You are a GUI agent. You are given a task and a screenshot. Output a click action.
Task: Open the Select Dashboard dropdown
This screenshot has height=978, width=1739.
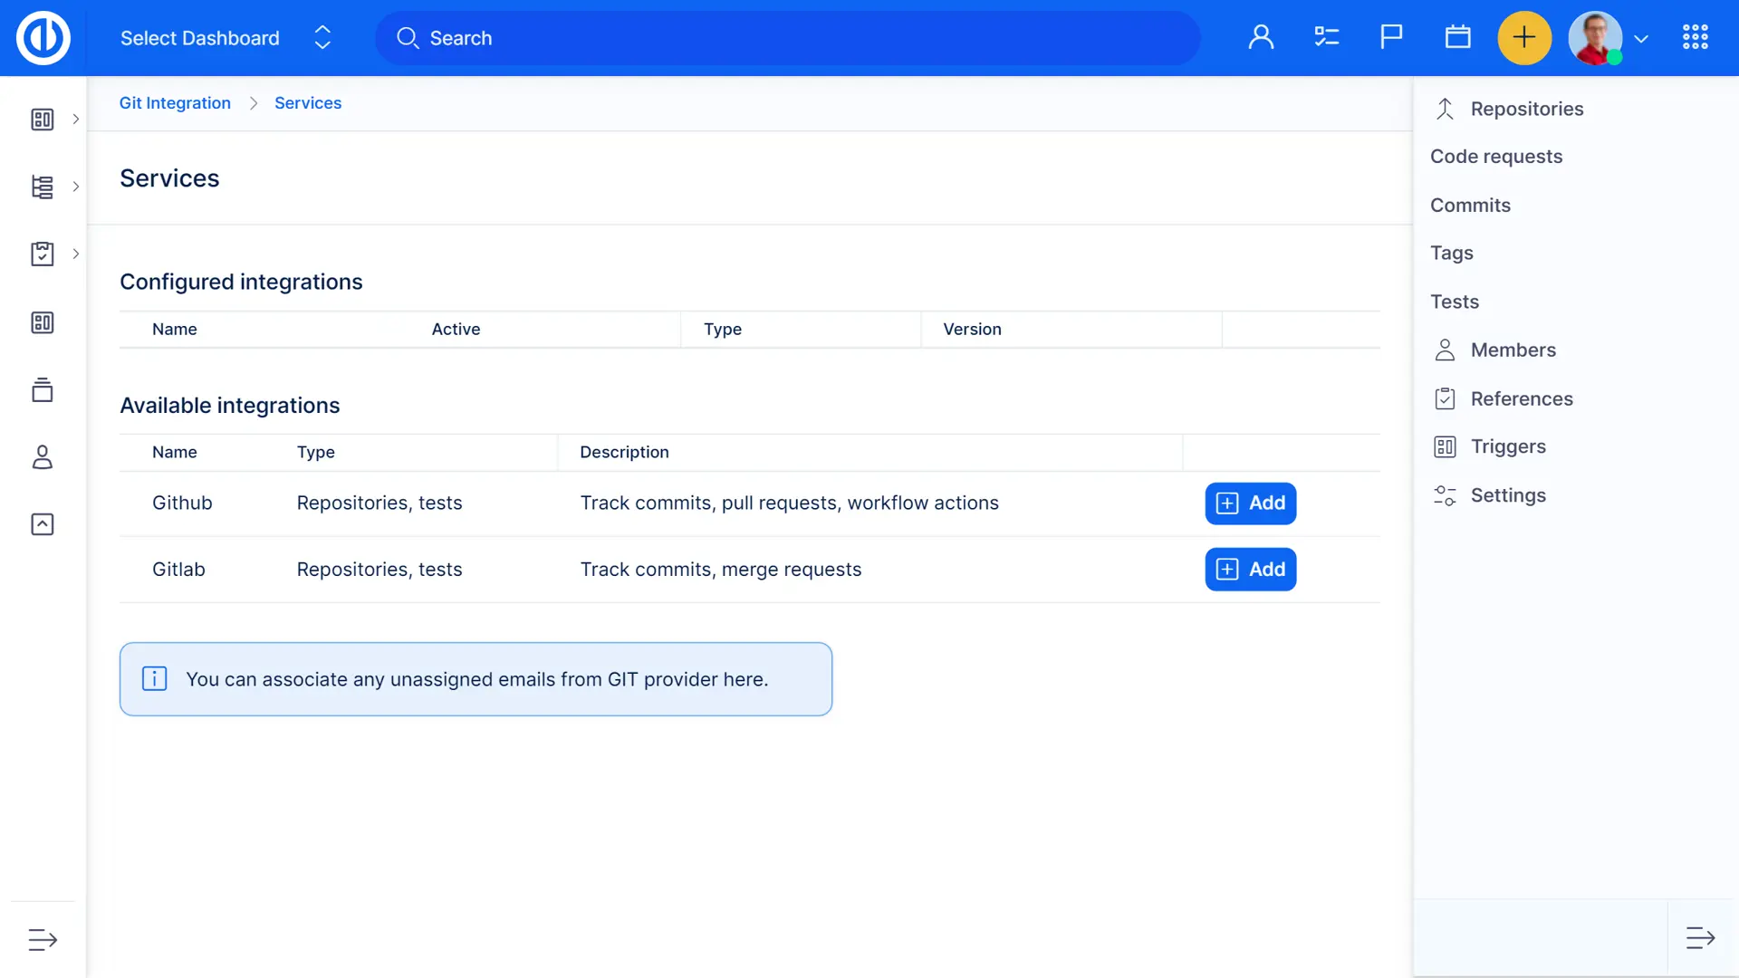click(225, 38)
